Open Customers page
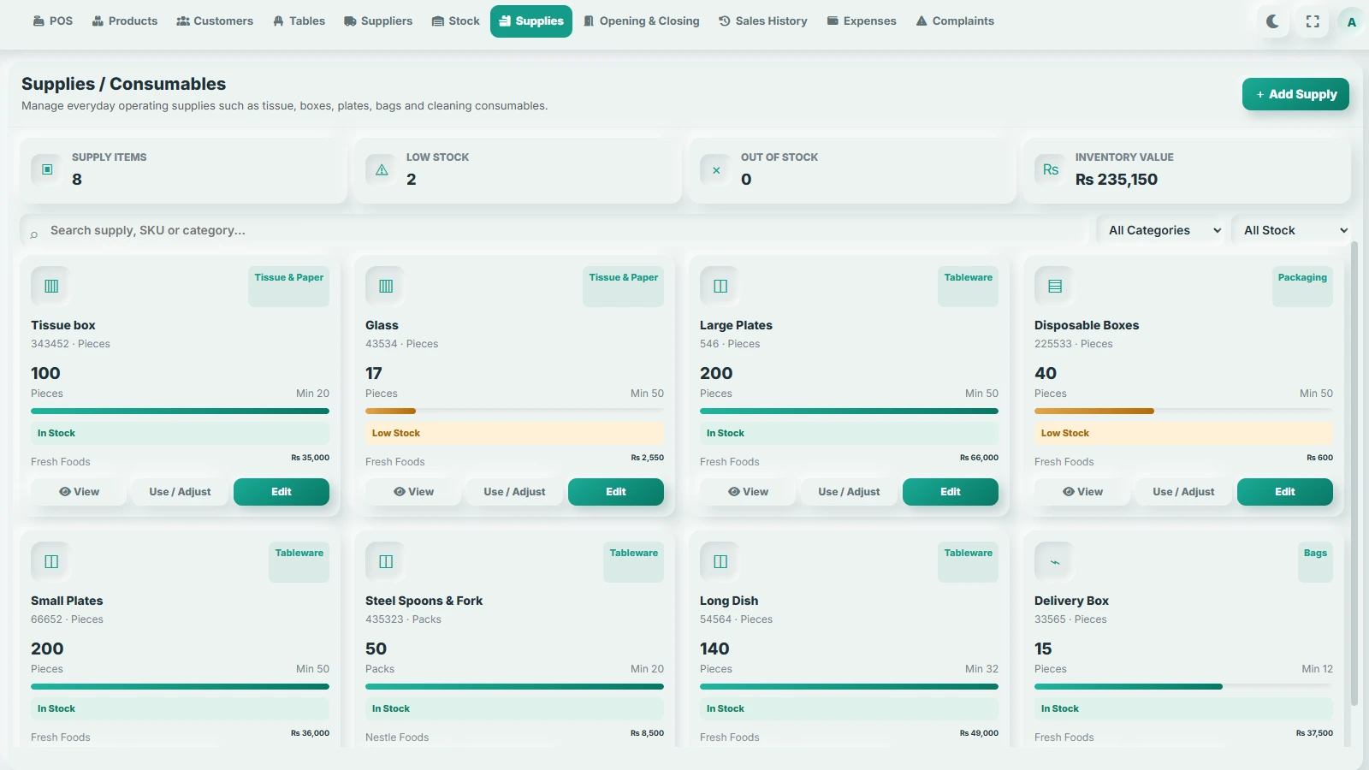 pos(215,21)
